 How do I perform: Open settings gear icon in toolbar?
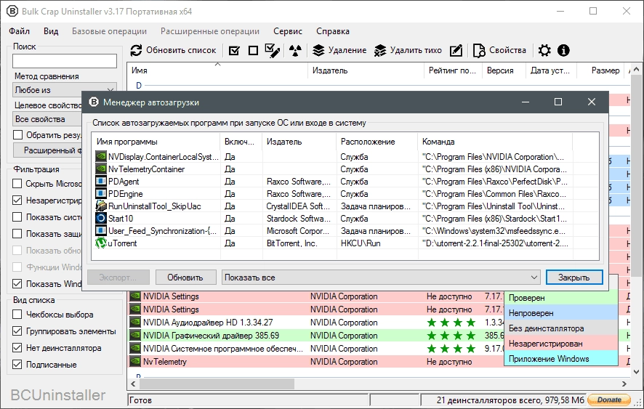coord(544,51)
